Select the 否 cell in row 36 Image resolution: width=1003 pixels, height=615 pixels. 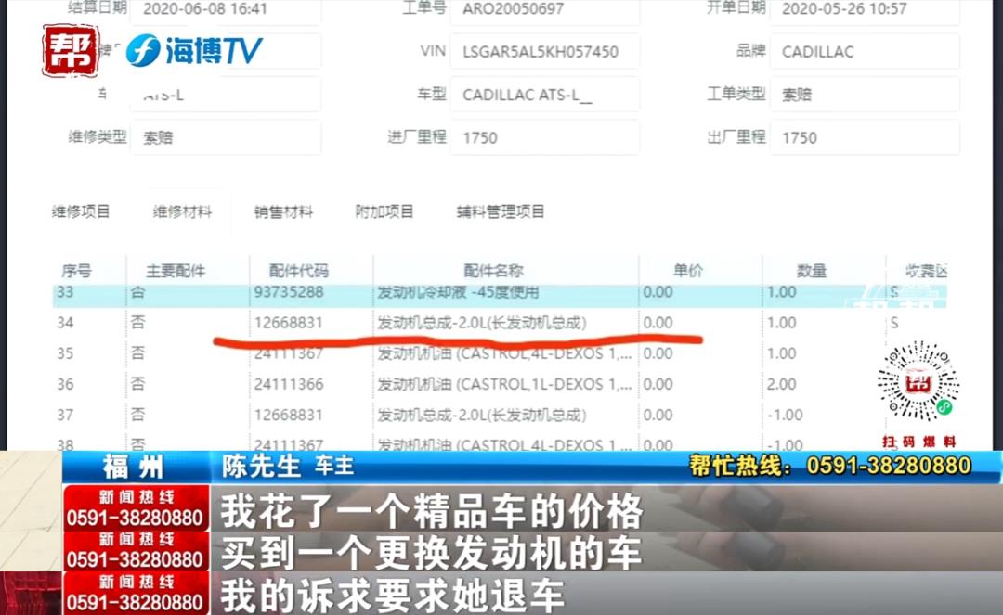[x=137, y=384]
